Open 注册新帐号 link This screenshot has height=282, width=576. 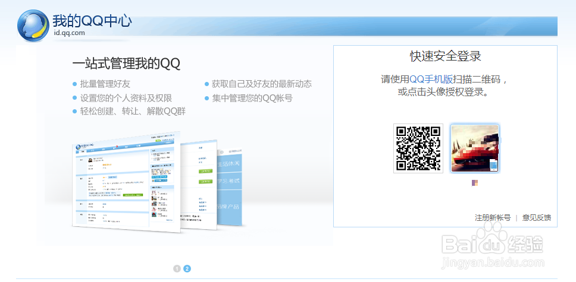coord(493,217)
